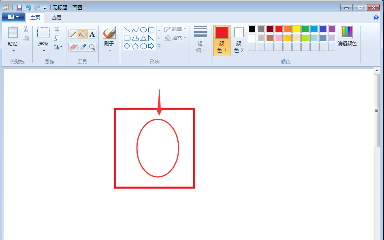The height and width of the screenshot is (240, 384).
Task: Open Customize Quick Access Toolbar dropdown
Action: click(x=45, y=8)
